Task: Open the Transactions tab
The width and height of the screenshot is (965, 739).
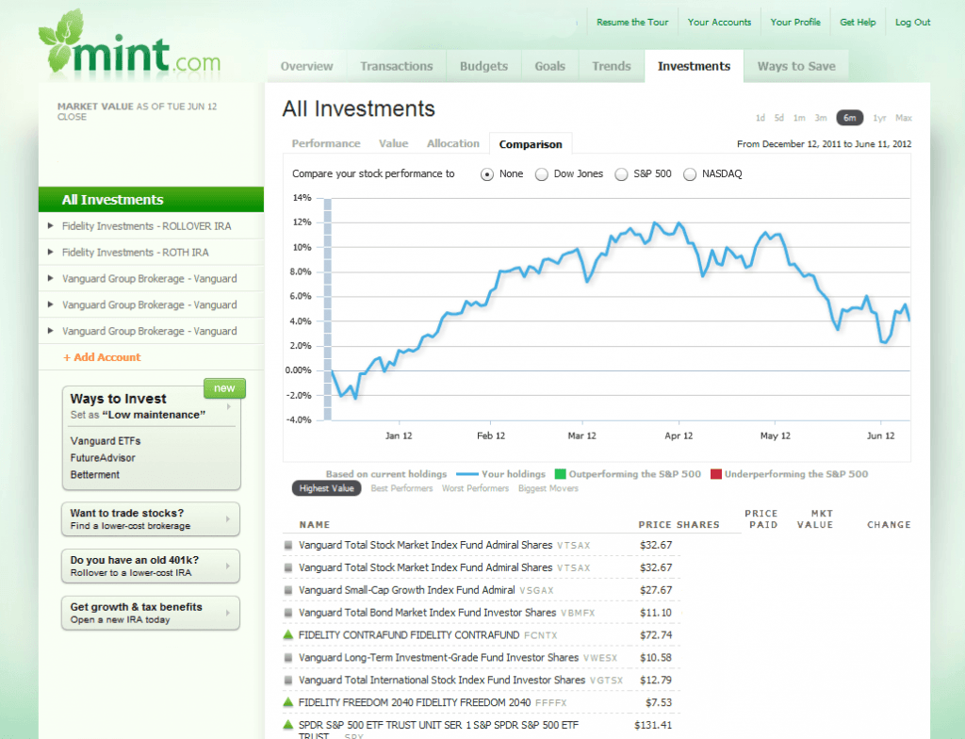Action: click(397, 67)
